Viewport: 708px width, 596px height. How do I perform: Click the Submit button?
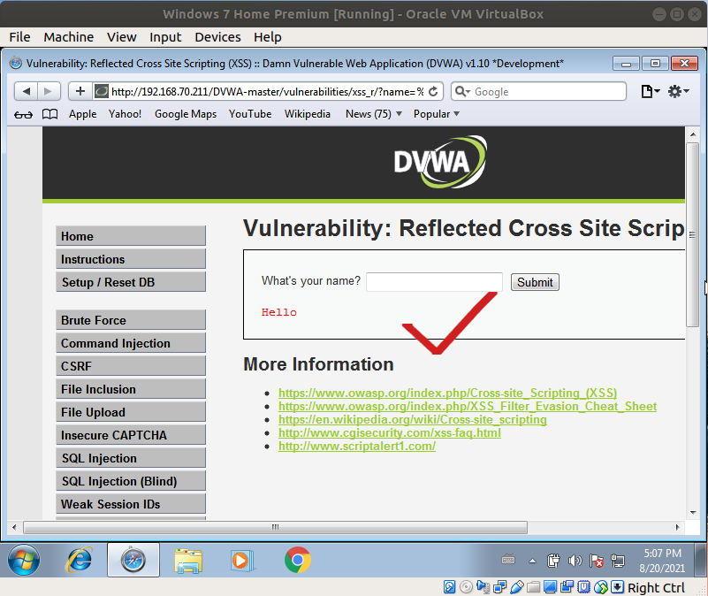tap(535, 282)
